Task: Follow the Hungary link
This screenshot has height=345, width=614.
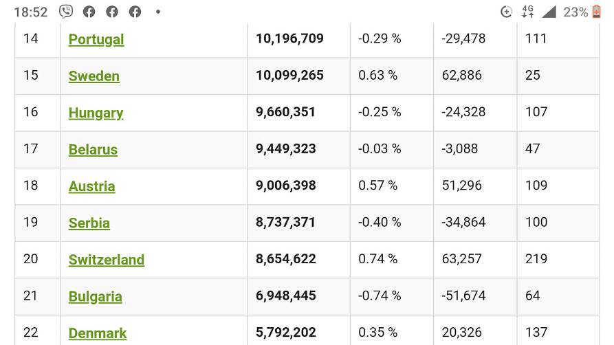Action: tap(96, 113)
